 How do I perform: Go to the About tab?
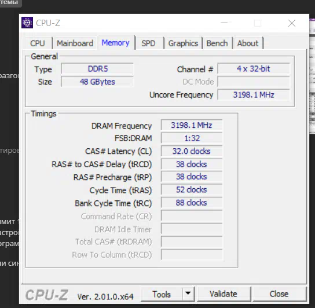tap(248, 43)
